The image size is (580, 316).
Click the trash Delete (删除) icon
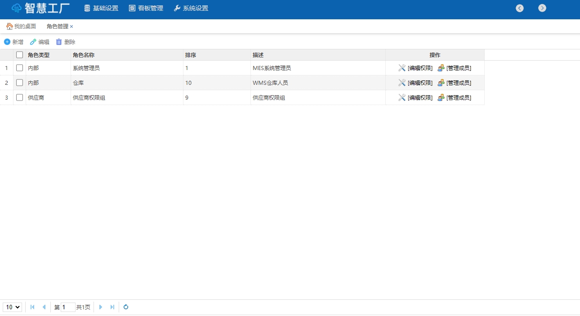tap(59, 42)
